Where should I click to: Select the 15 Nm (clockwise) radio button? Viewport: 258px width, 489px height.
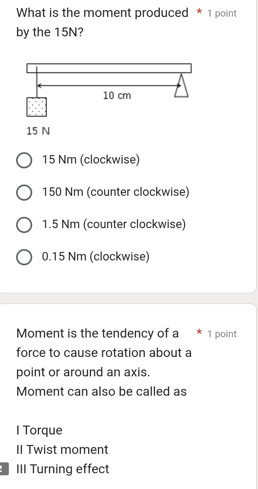pos(24,160)
